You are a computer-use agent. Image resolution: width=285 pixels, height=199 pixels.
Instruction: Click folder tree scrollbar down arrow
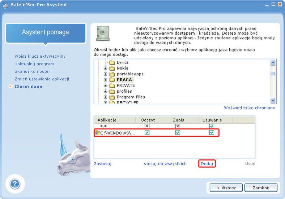pos(273,100)
